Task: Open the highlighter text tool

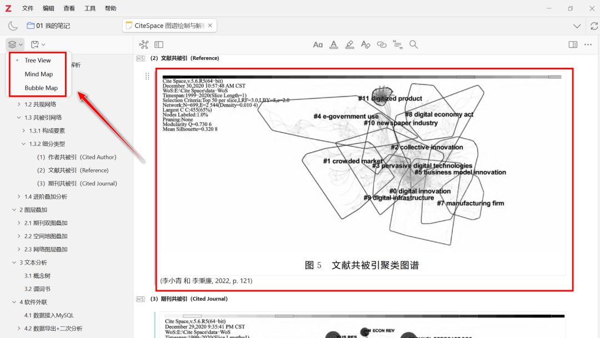Action: (349, 44)
